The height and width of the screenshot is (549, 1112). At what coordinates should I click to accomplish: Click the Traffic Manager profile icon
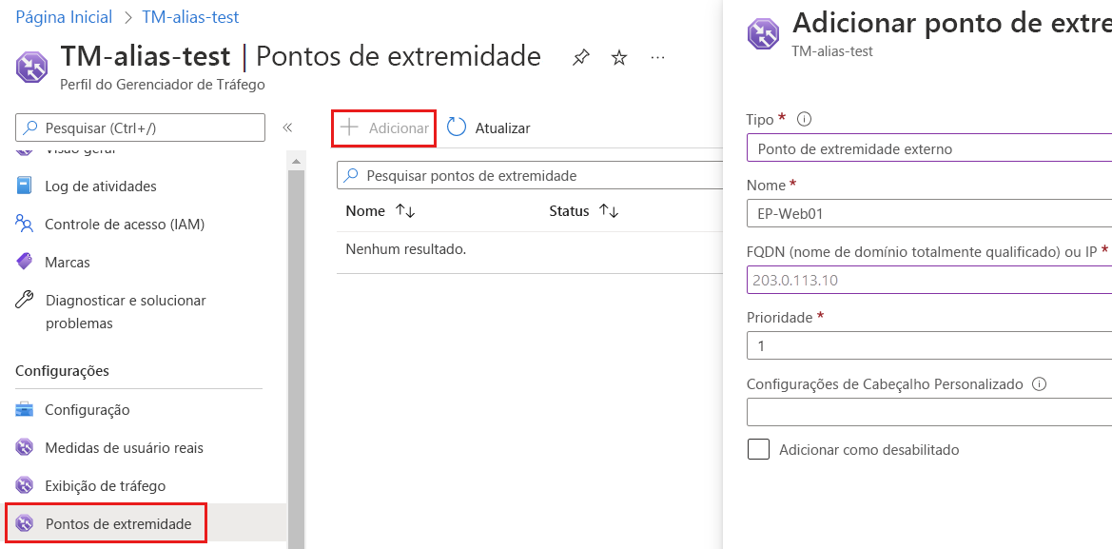point(29,67)
